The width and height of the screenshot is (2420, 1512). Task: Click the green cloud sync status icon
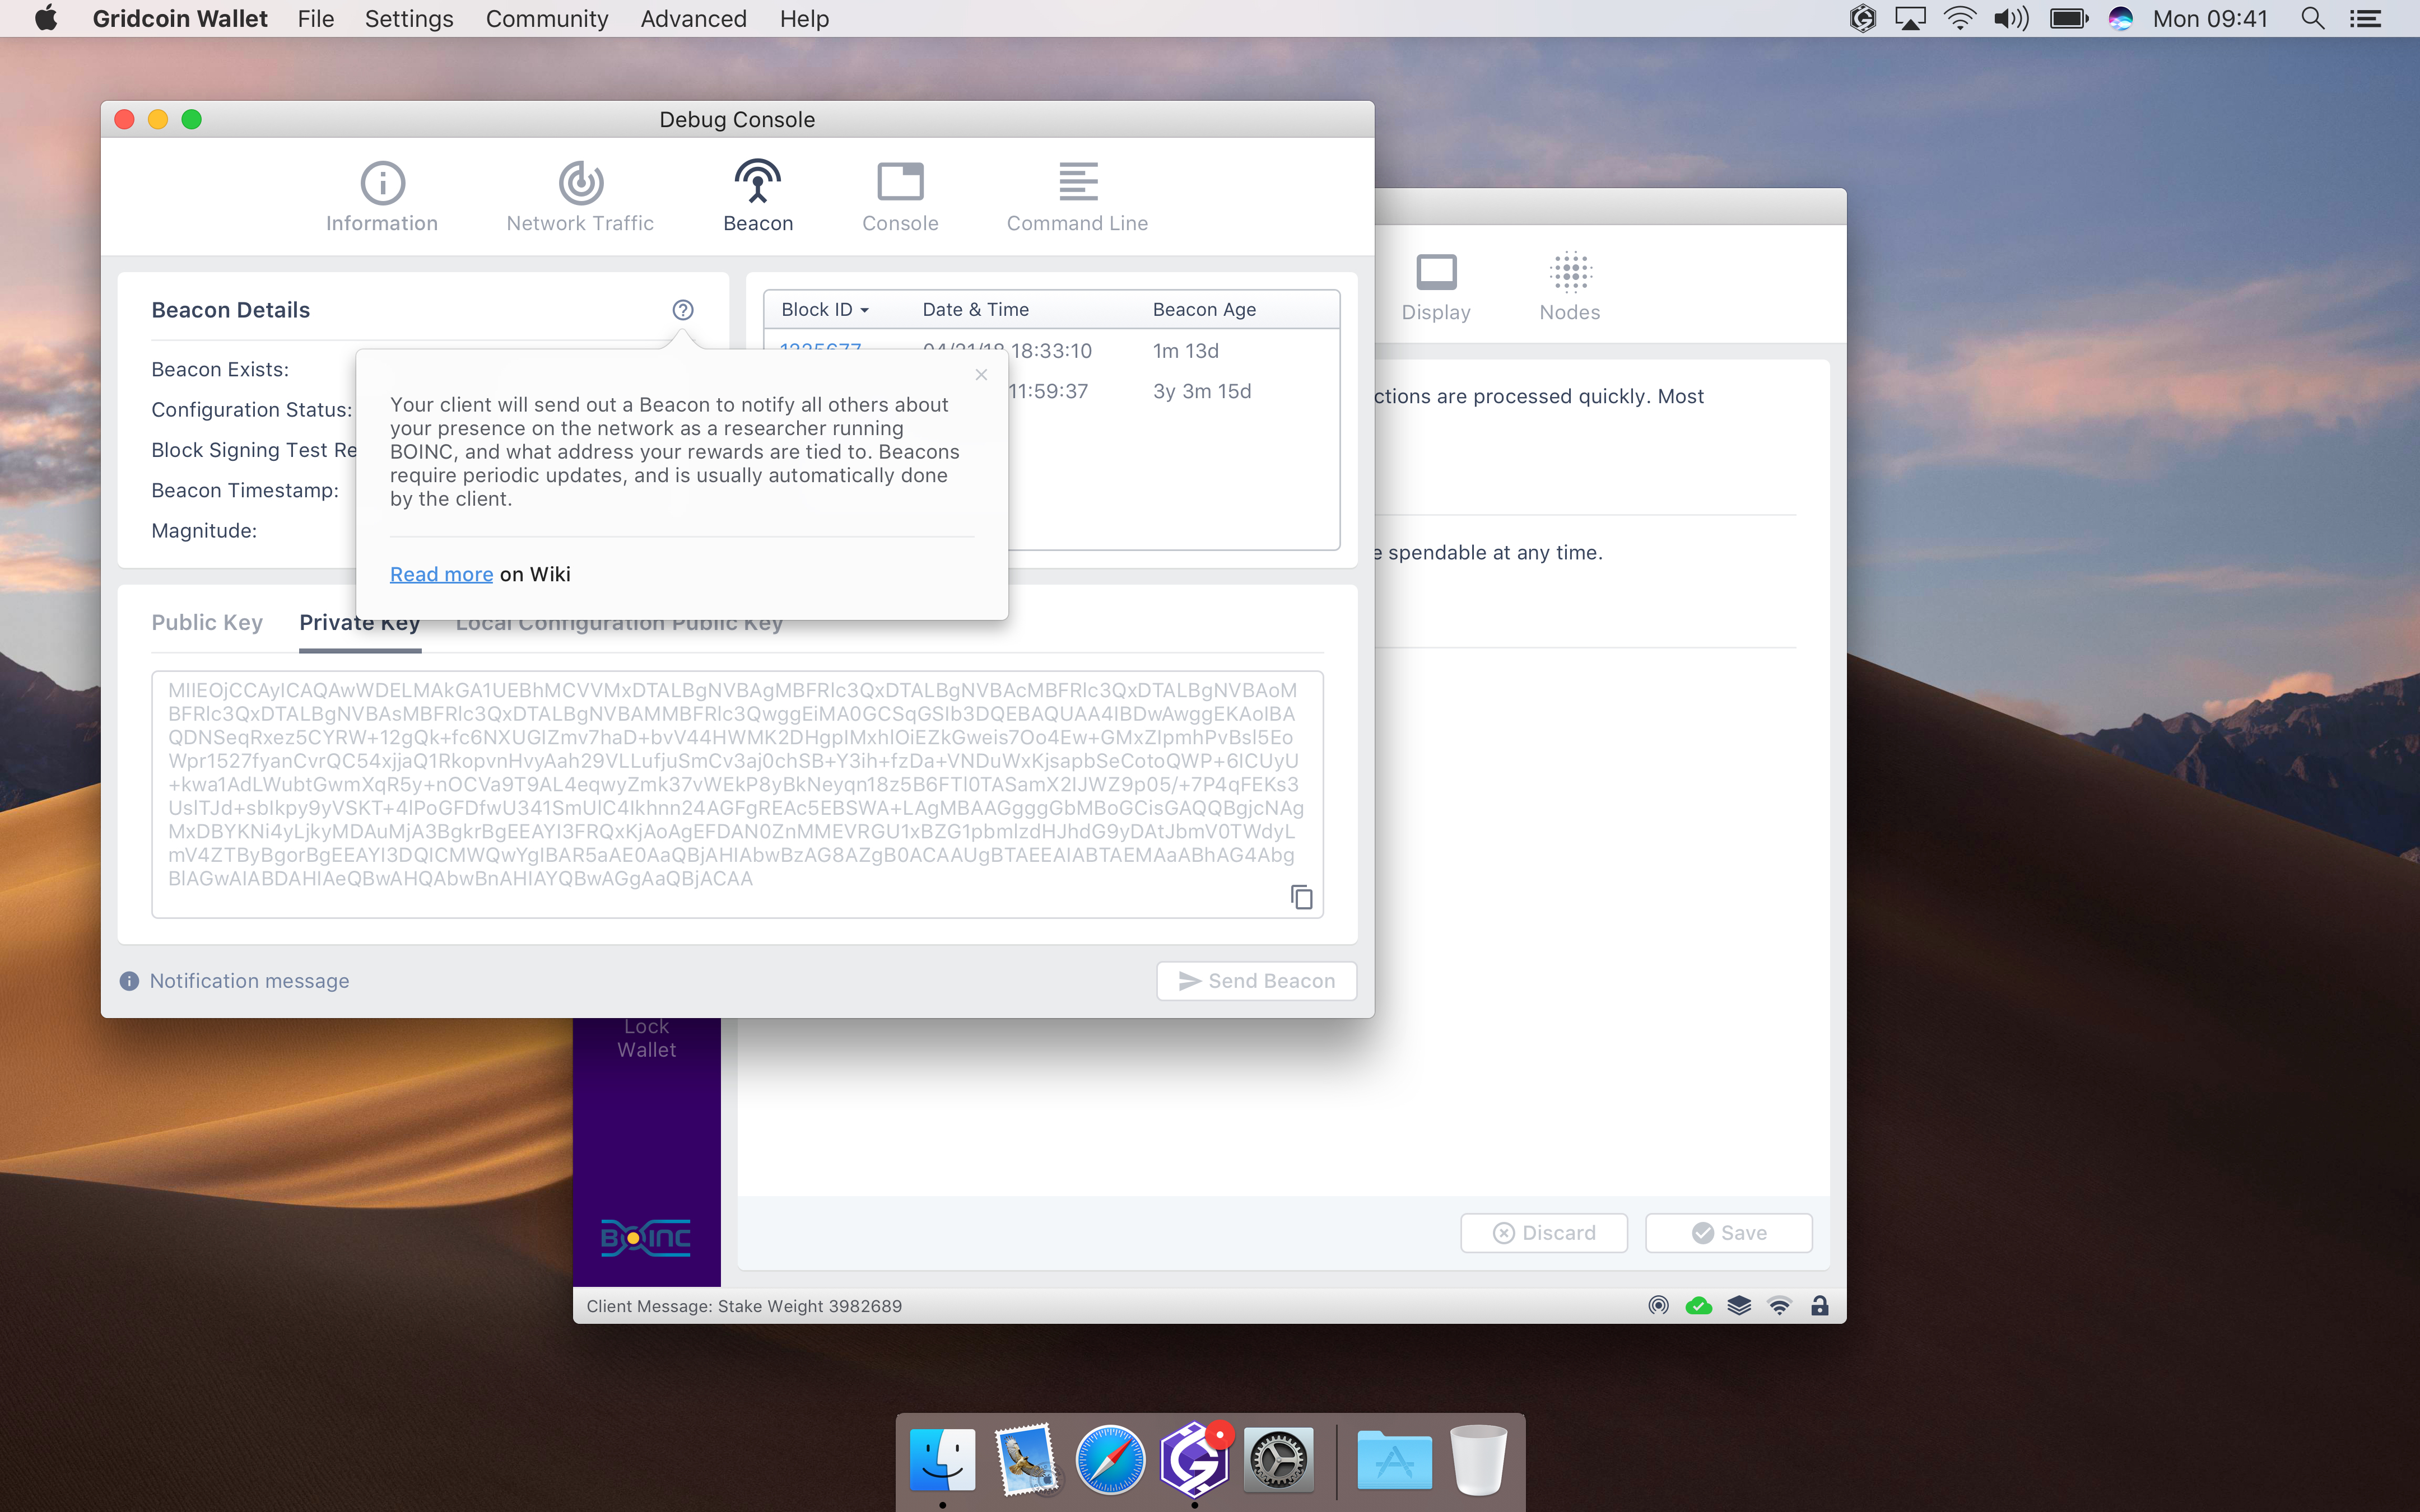1698,1305
